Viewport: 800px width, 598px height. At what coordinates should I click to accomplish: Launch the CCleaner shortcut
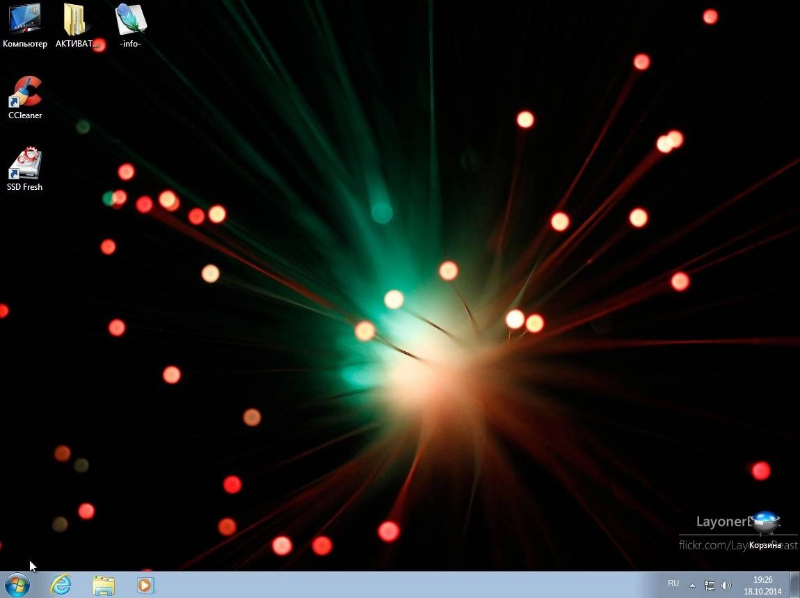(25, 98)
